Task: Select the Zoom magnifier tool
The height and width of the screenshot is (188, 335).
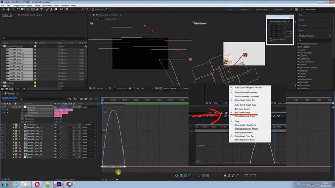Action: (x=13, y=9)
